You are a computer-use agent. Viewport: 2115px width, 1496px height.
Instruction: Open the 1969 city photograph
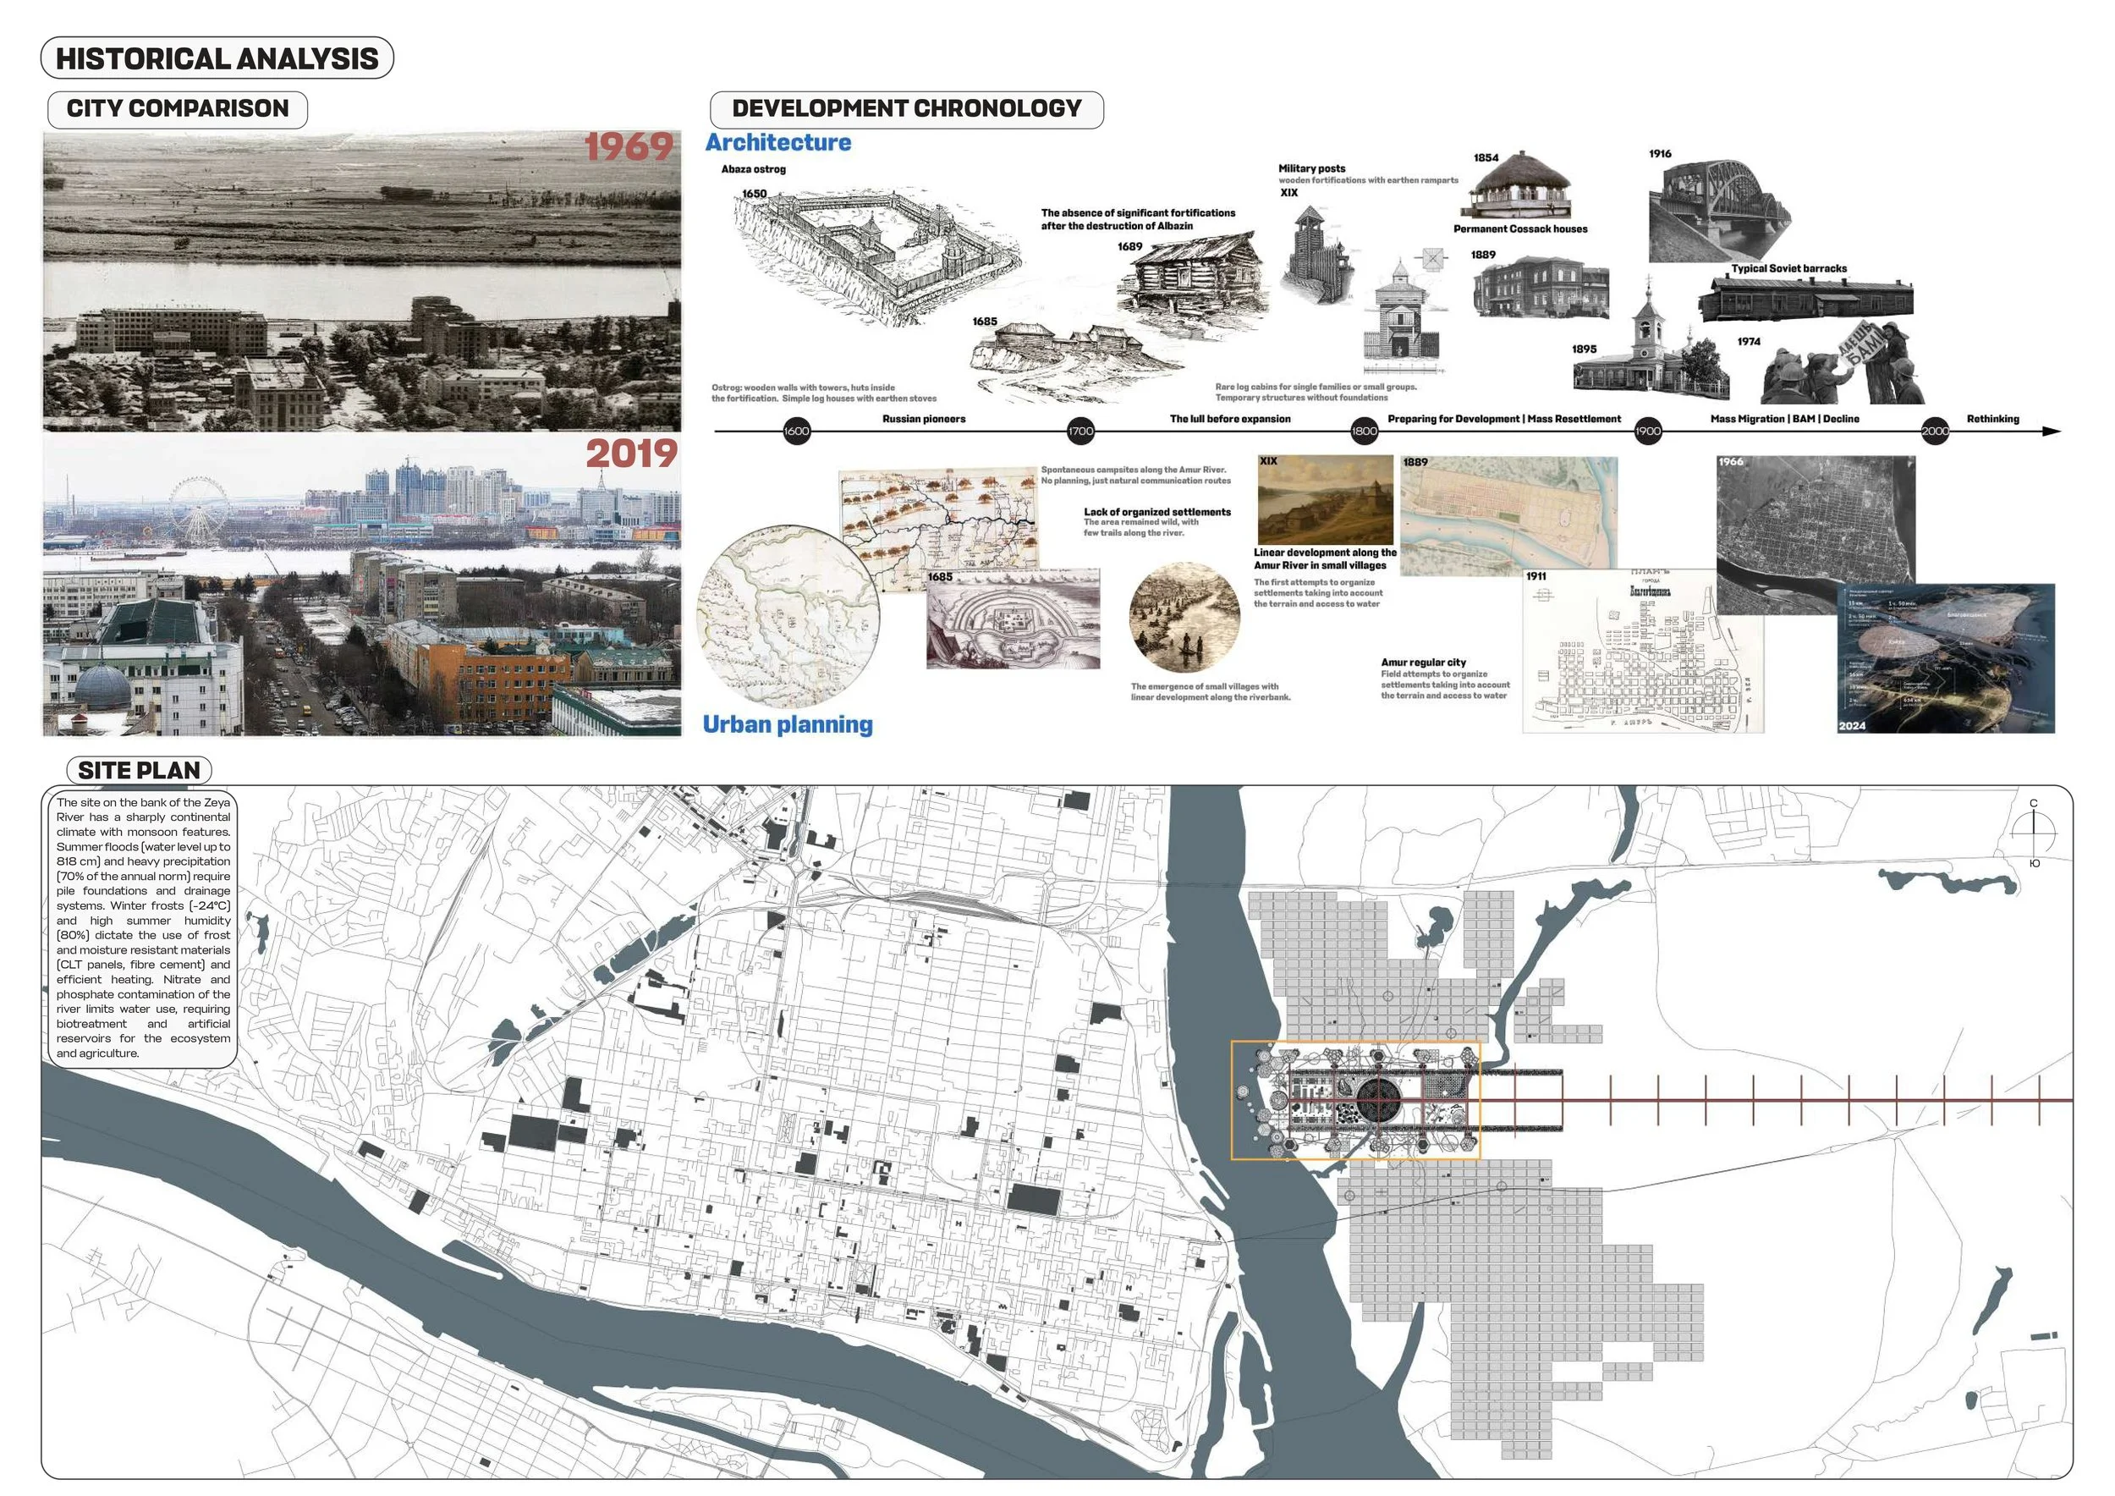pos(361,281)
